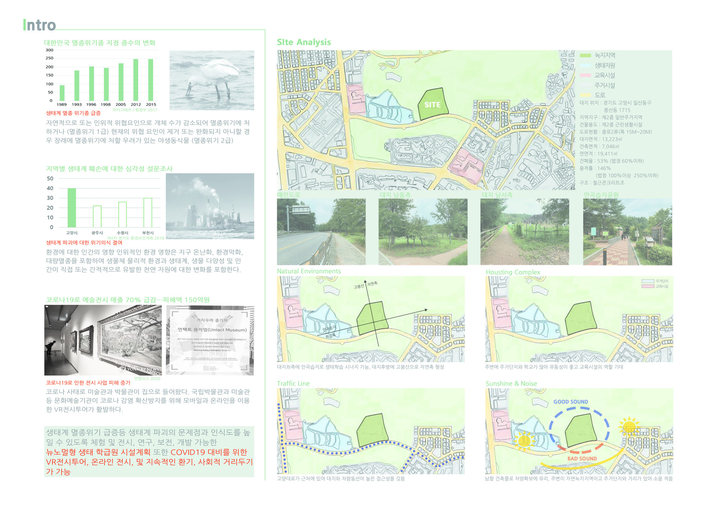The height and width of the screenshot is (510, 721).
Task: Click the caption starting 남향 건축물로 차양확보에 유리
Action: click(x=579, y=478)
